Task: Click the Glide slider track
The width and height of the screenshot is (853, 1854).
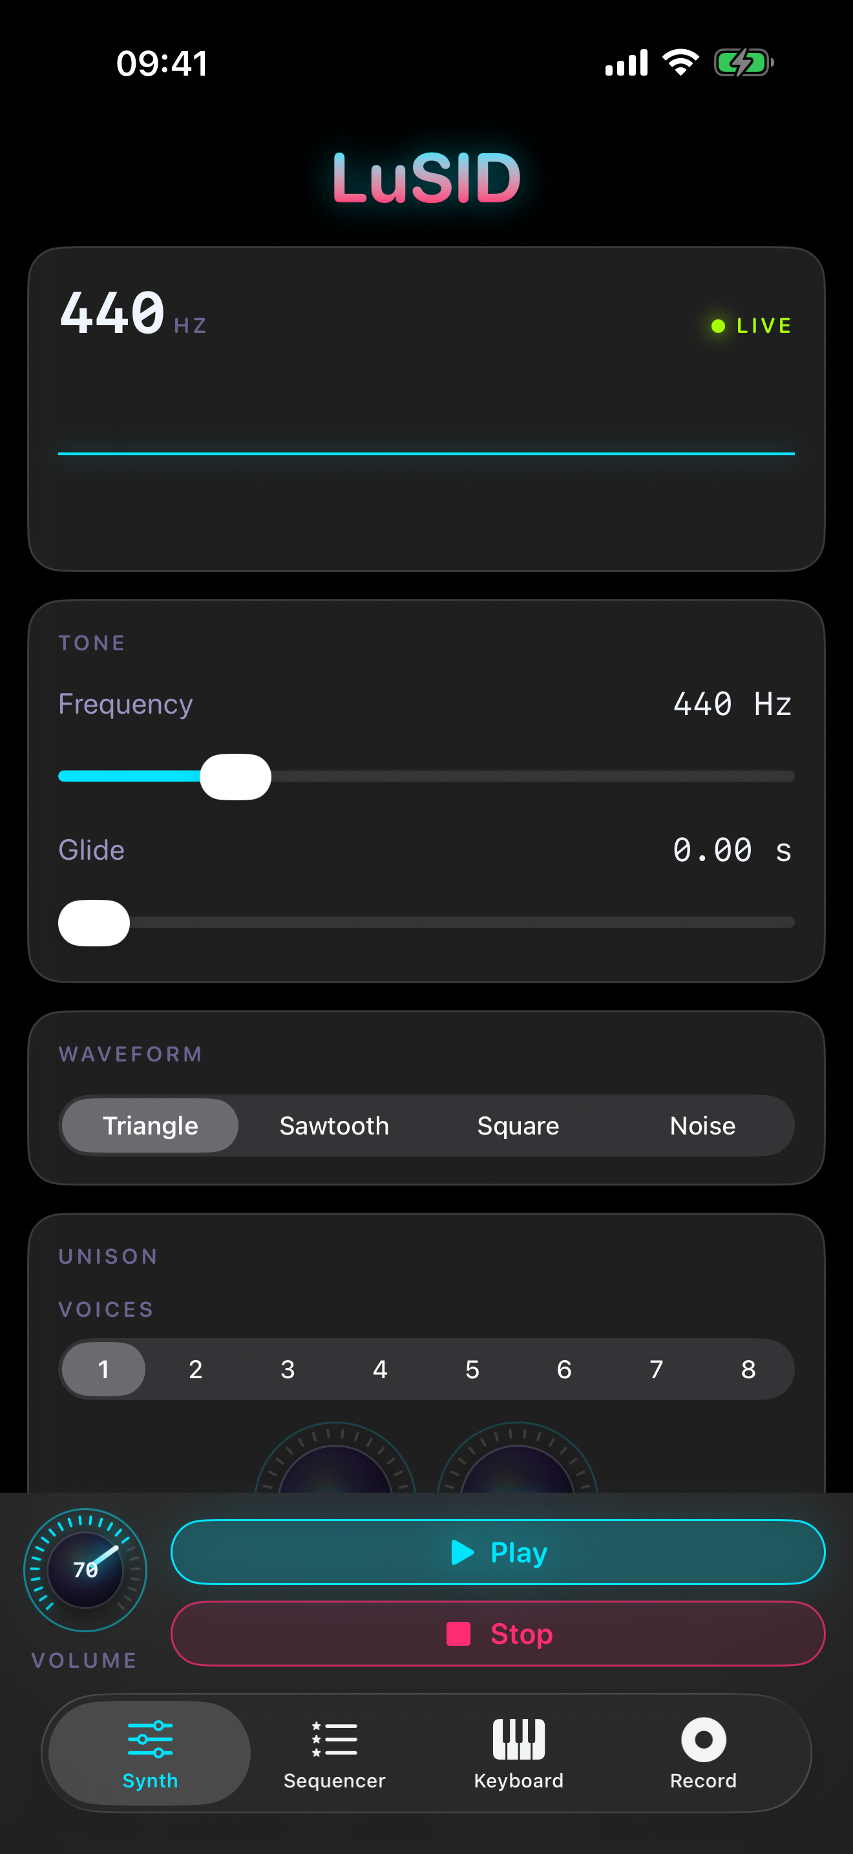Action: [x=426, y=922]
